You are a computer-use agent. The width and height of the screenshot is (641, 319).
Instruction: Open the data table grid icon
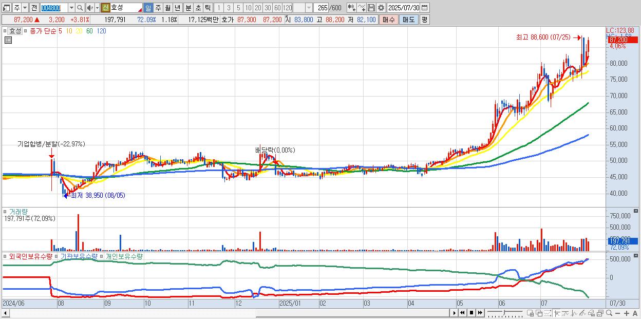pyautogui.click(x=8, y=40)
